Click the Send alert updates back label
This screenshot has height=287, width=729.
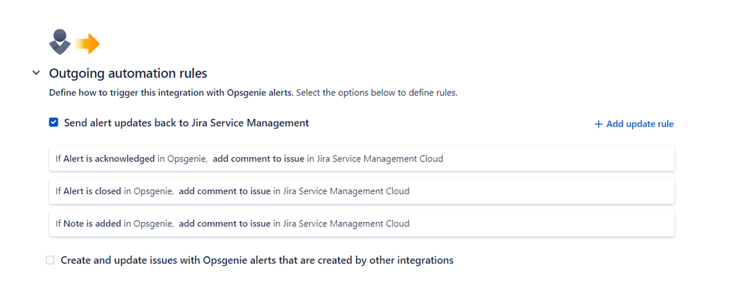pos(186,123)
